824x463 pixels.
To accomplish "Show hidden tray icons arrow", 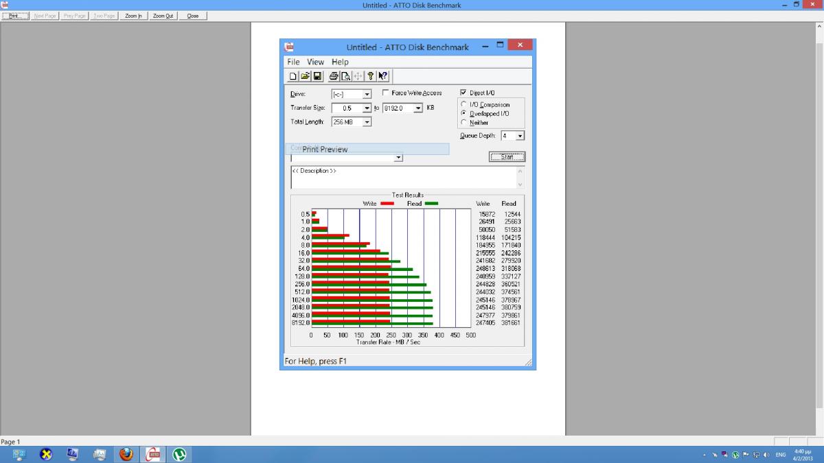I will (705, 455).
